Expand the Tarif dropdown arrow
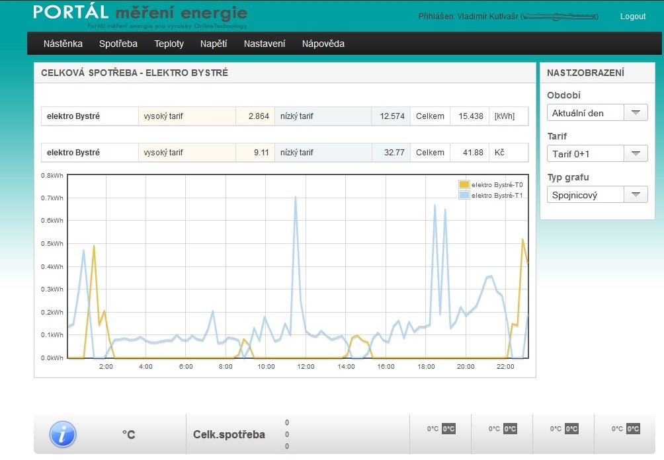This screenshot has width=664, height=460. 635,154
